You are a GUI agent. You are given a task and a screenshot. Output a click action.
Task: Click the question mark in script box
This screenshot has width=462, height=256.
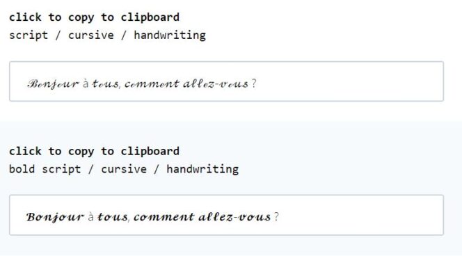click(x=254, y=83)
